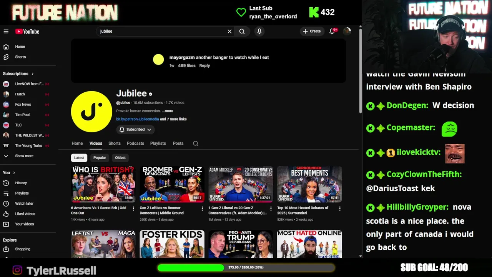Image resolution: width=492 pixels, height=277 pixels.
Task: Open the '6 Americans Vs 1 Secret Brit' title
Action: [99, 210]
